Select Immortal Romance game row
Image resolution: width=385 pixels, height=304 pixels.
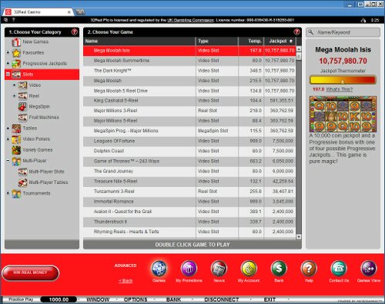(x=189, y=202)
